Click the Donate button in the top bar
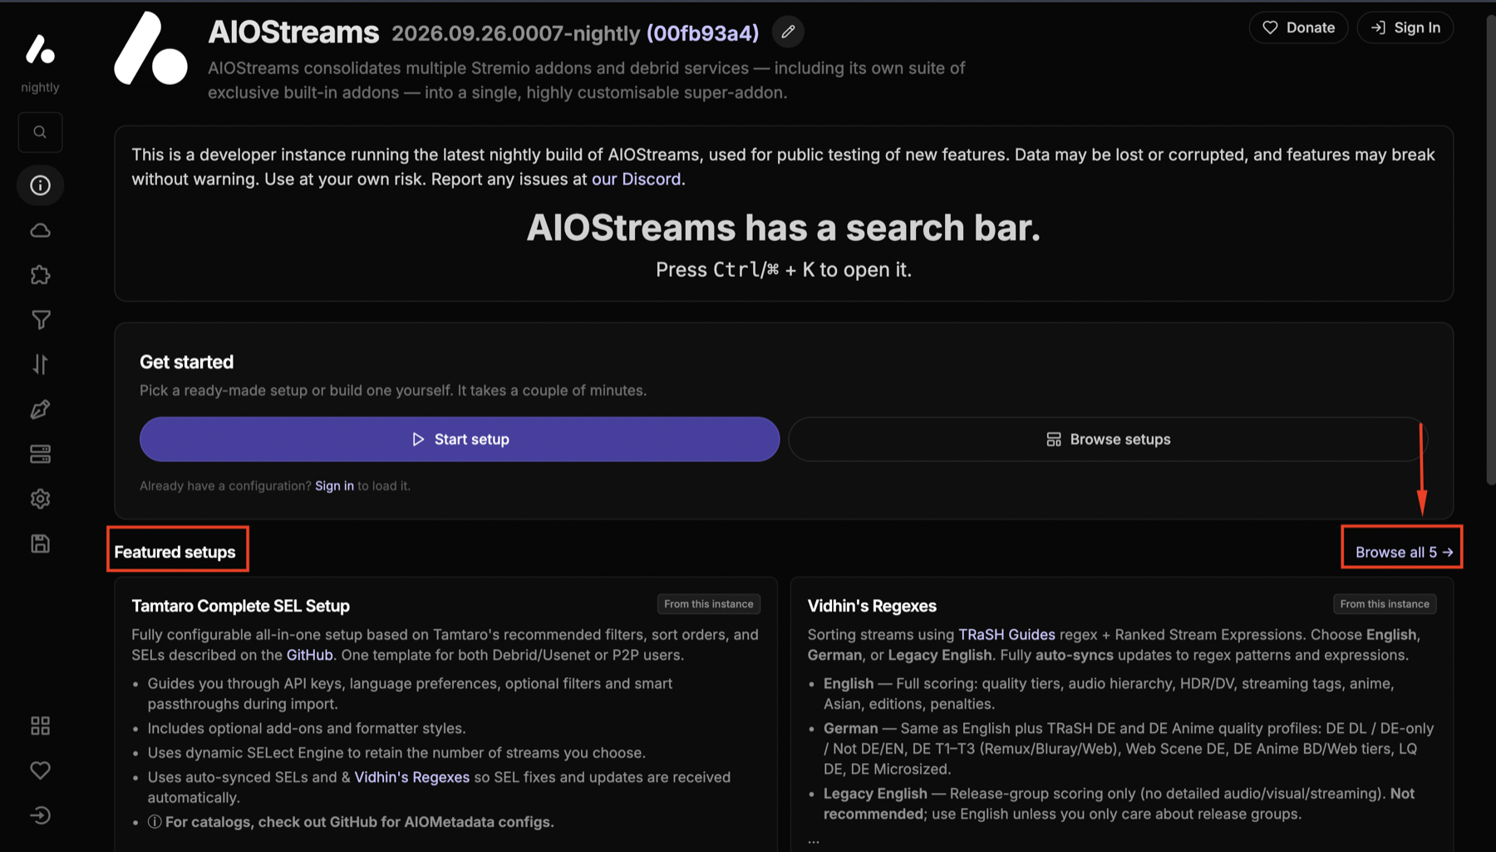This screenshot has height=852, width=1496. (1298, 27)
